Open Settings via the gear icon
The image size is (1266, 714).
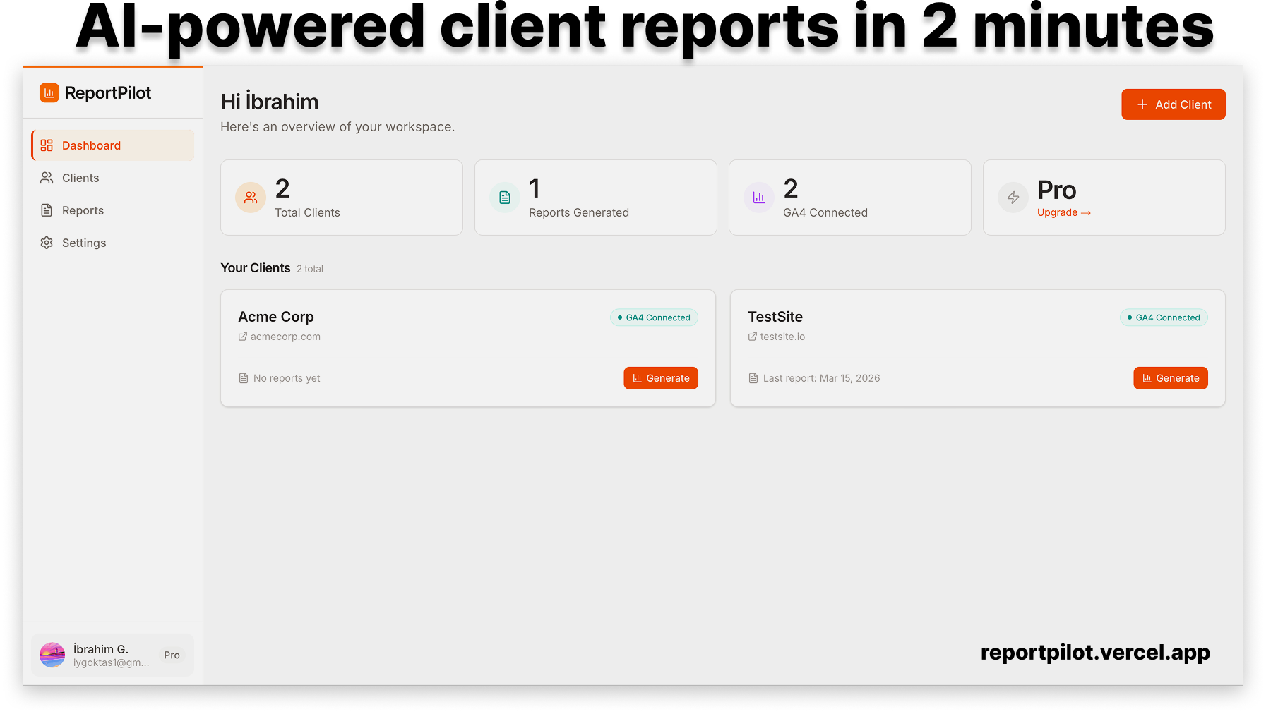point(47,243)
